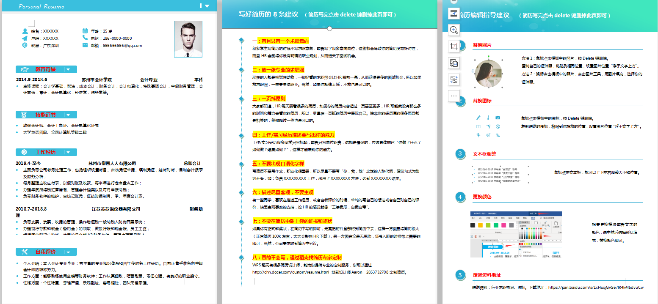Click the red heading 文本框调整
The height and width of the screenshot is (304, 658).
click(484, 154)
